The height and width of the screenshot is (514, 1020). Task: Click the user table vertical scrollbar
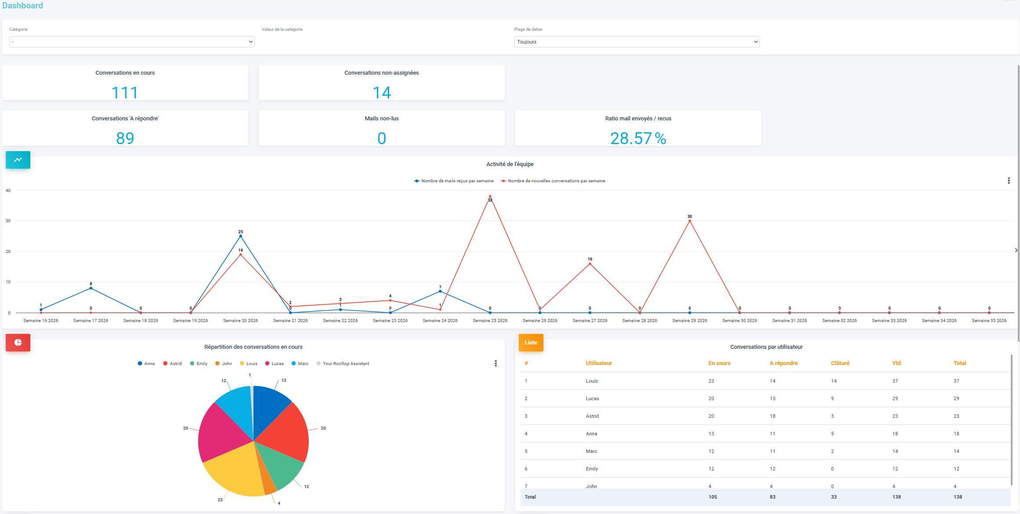[x=1012, y=420]
